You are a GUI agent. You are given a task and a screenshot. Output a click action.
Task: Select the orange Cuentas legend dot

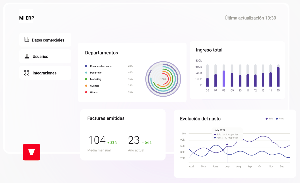[86, 86]
